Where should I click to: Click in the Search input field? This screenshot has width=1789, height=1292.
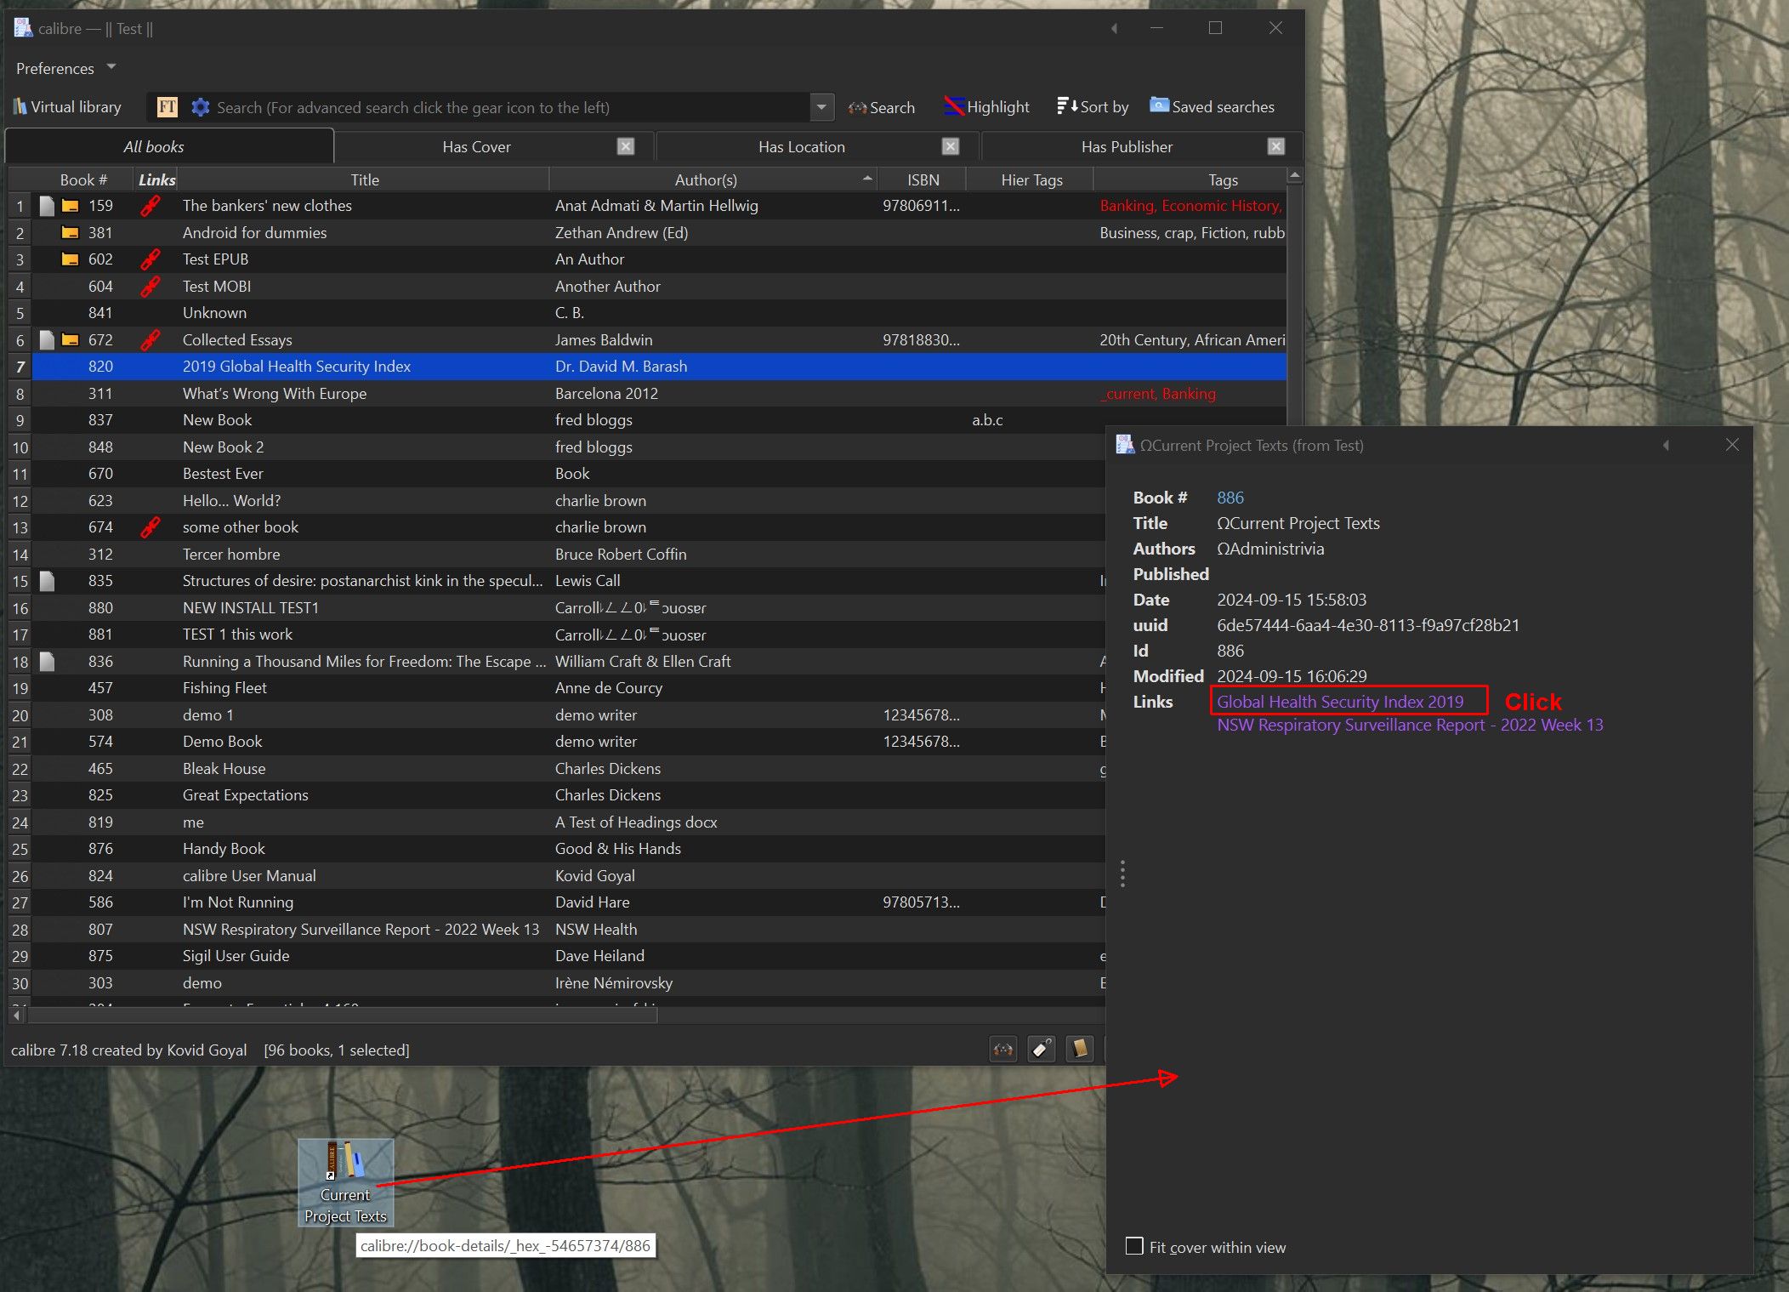point(510,107)
